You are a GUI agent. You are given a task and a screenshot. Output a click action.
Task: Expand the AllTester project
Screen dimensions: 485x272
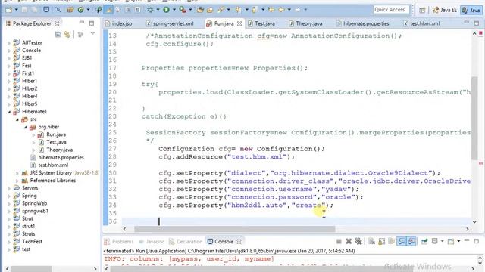[x=9, y=43]
